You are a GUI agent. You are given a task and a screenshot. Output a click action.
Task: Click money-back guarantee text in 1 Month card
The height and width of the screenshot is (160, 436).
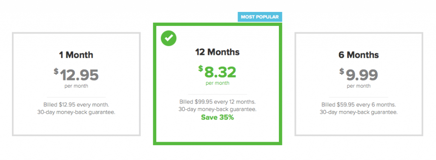click(x=76, y=112)
